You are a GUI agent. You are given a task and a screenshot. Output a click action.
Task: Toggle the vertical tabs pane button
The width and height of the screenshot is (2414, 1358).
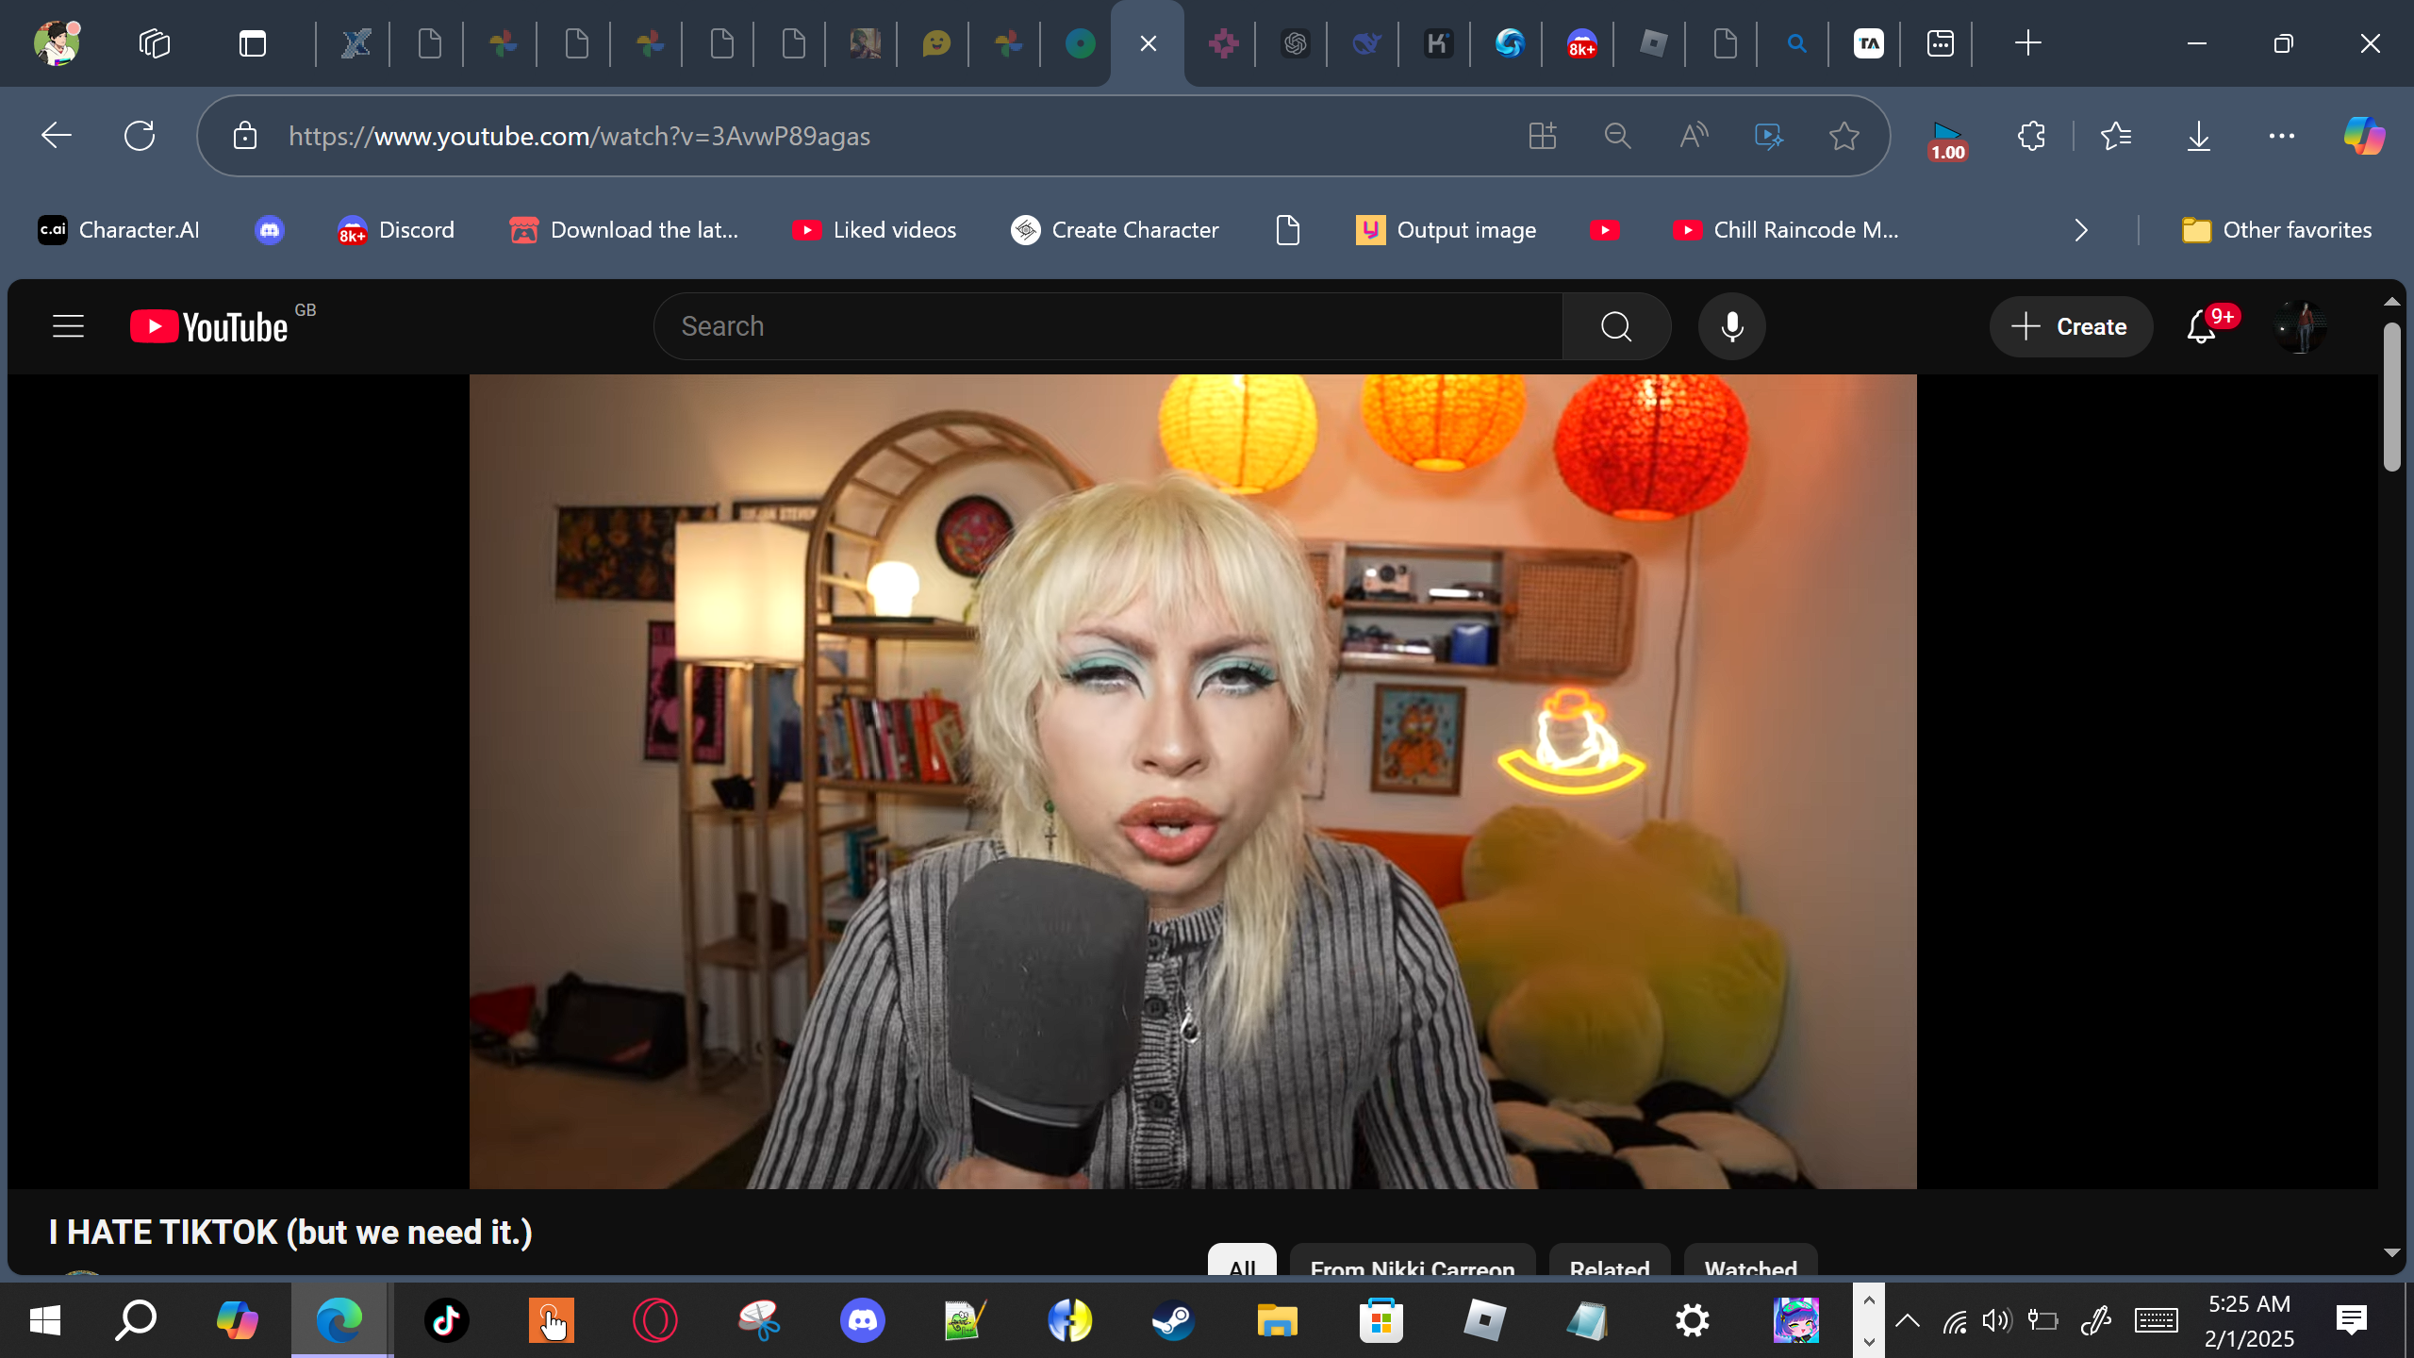point(252,43)
